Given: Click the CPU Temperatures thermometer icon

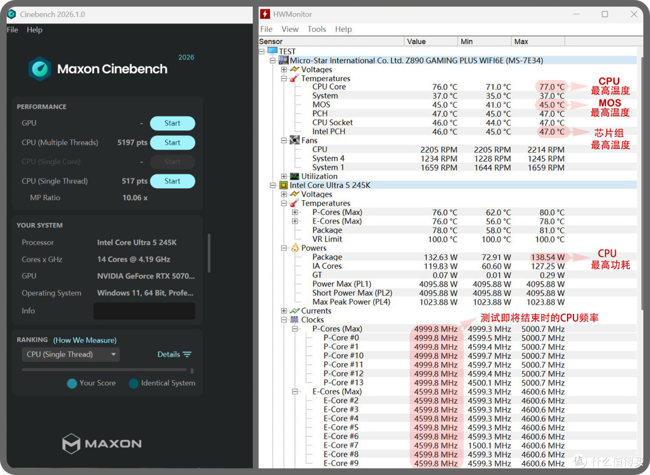Looking at the screenshot, I should [294, 203].
